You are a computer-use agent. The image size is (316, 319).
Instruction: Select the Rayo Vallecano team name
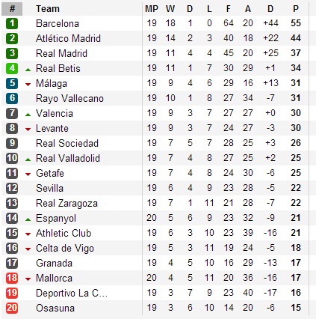coord(69,98)
